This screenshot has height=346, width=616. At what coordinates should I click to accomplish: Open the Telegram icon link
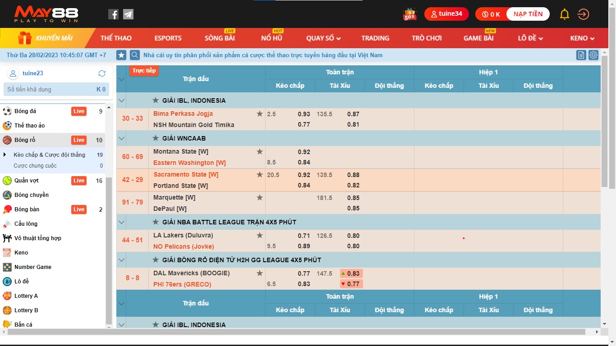[128, 14]
